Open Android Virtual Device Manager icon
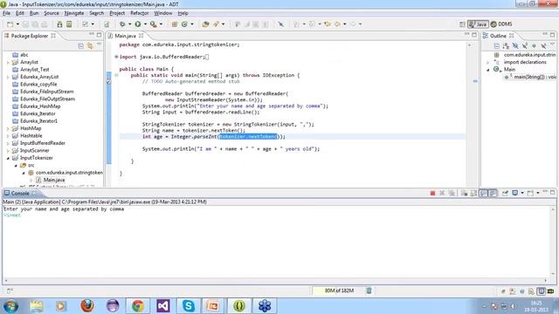 (69, 24)
